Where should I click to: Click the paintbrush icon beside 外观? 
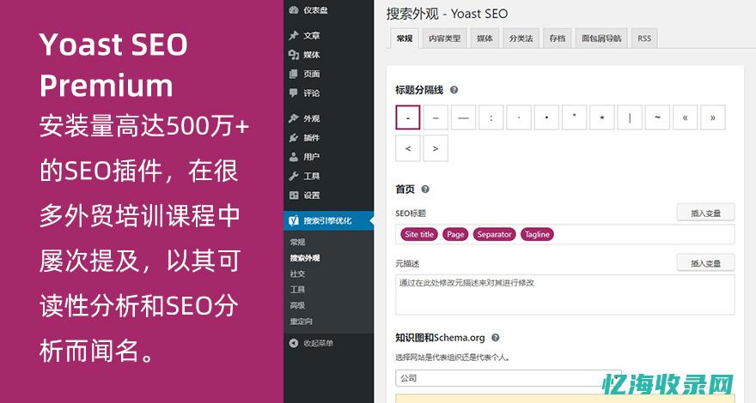pyautogui.click(x=294, y=118)
